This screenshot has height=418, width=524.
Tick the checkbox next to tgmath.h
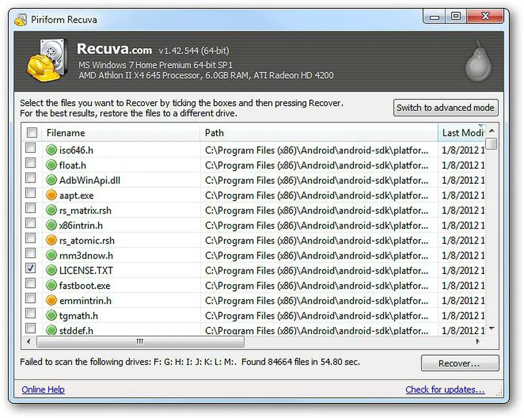click(31, 314)
